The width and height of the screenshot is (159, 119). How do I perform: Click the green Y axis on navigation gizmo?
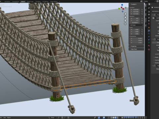point(119,9)
